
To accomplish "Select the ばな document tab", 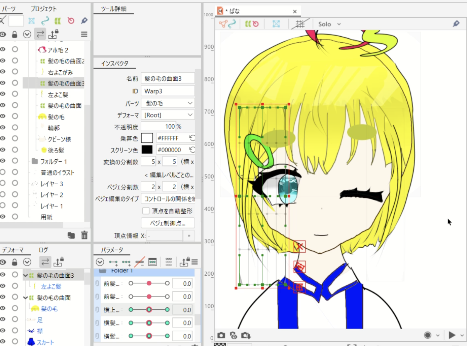I will coord(258,11).
